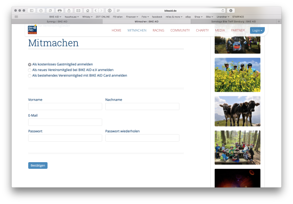Screen dimensions: 293x204
Task: Open the CHARITY navigation link
Action: coord(202,31)
